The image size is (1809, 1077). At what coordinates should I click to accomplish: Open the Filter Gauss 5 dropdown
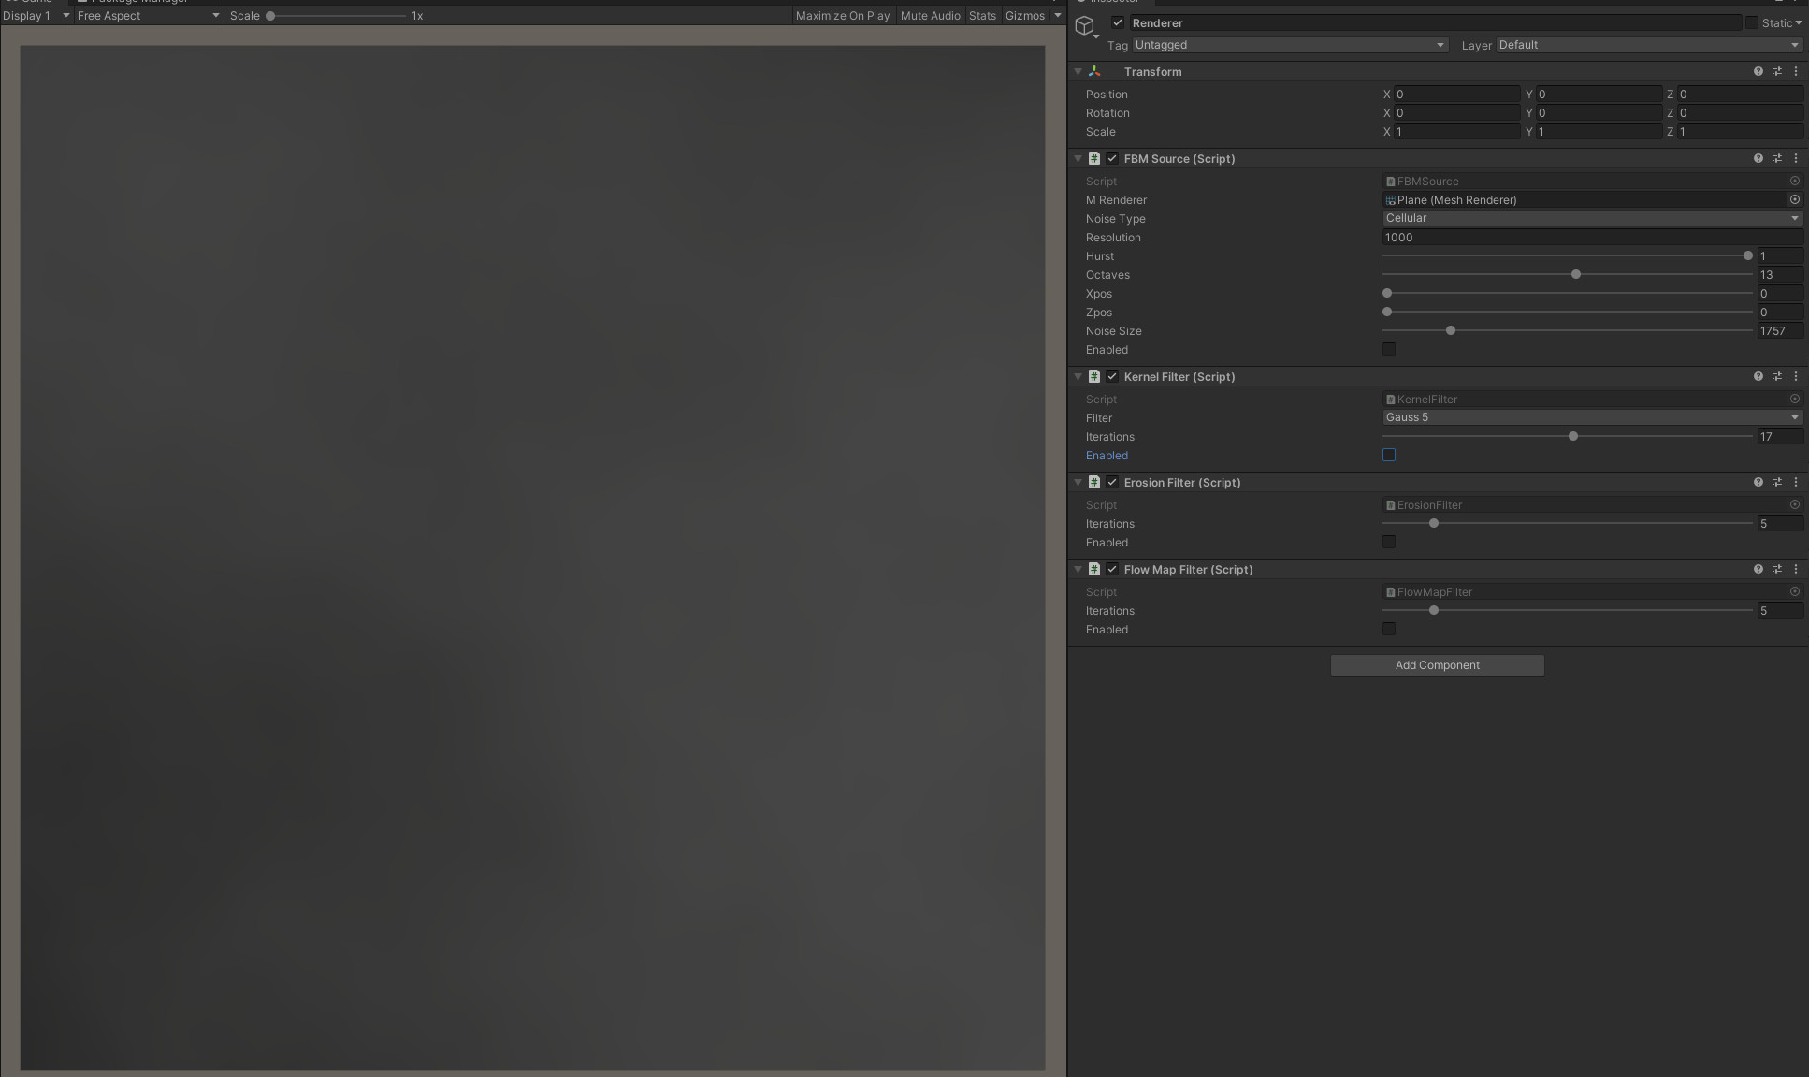(x=1591, y=417)
